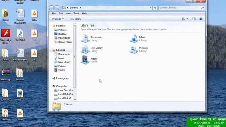The image size is (226, 127).
Task: Click the Nepali calendar date widget
Action: [206, 122]
